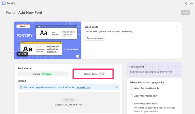The height and width of the screenshot is (114, 195).
Task: Open the Documentation button
Action: [x=95, y=38]
